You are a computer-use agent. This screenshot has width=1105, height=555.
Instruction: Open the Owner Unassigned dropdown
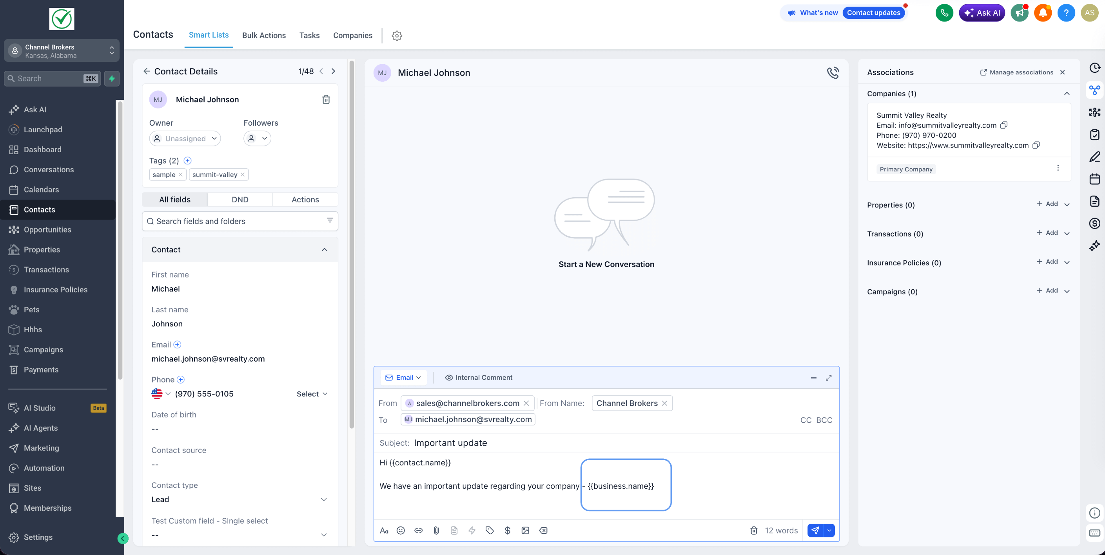point(185,139)
